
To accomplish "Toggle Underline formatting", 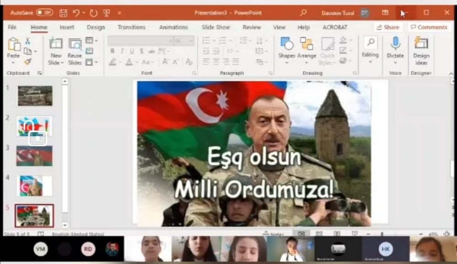I will 132,51.
